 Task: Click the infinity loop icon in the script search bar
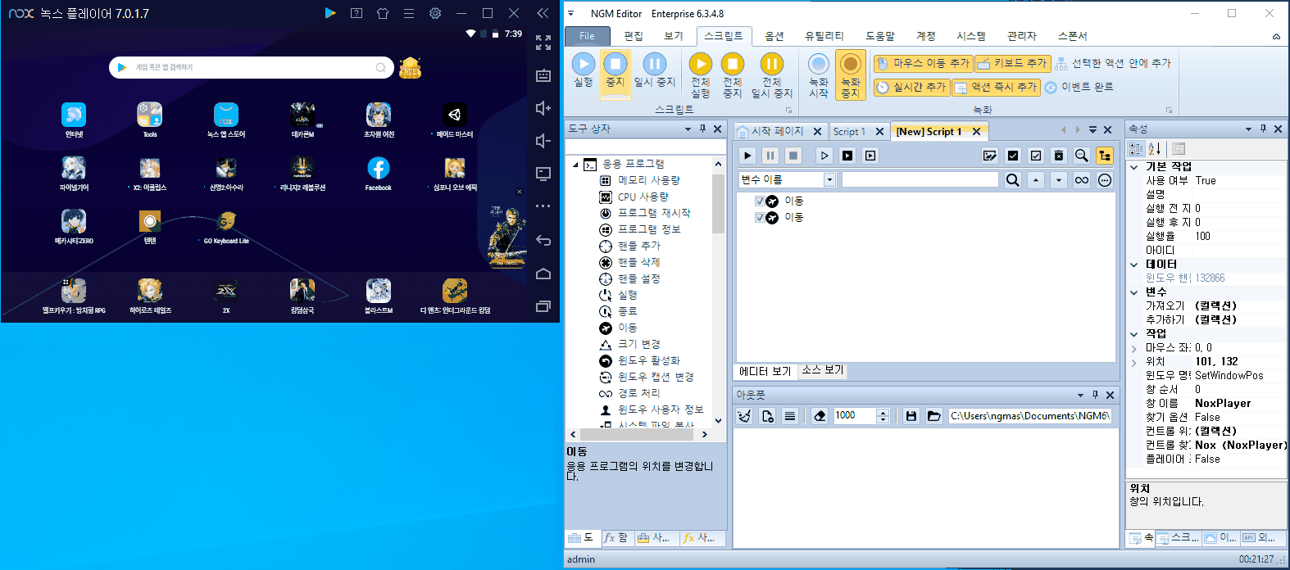[1082, 180]
